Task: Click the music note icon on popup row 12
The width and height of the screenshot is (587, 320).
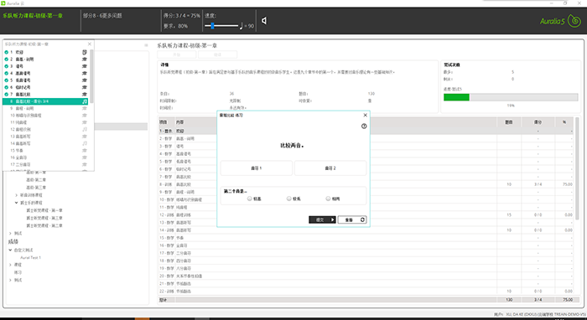Action: [85, 129]
